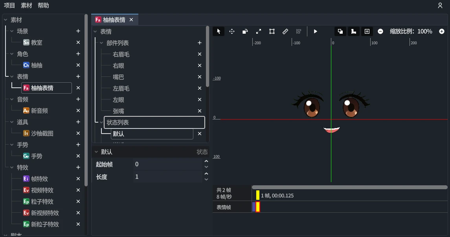Collapse the 素材 root tree node
The image size is (450, 237).
click(x=6, y=20)
